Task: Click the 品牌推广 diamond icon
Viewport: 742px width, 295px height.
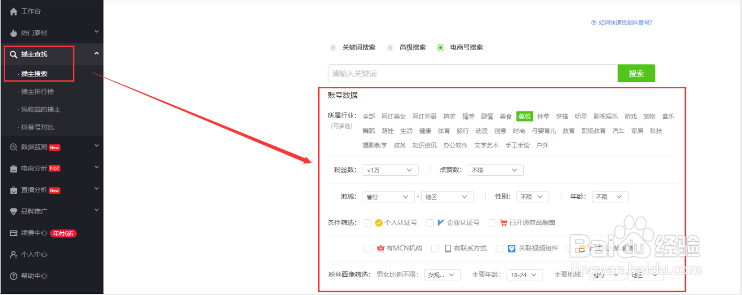Action: point(14,211)
